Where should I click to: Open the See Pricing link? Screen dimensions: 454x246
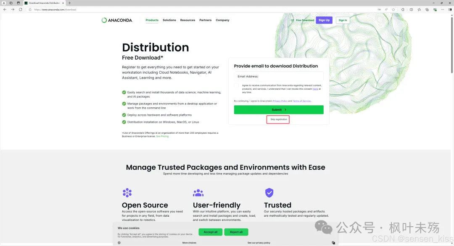point(162,136)
